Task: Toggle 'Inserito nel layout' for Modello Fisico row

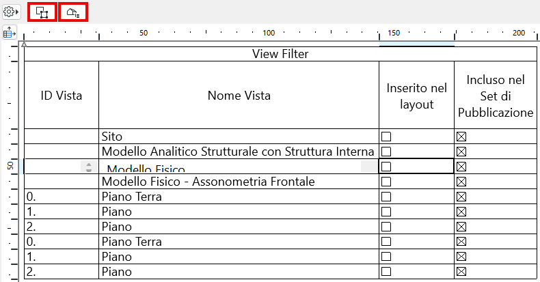Action: click(386, 167)
